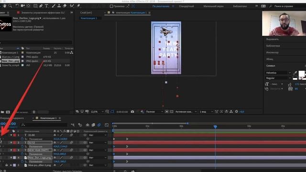Open the composition flowchart icon in viewer footer
The width and height of the screenshot is (306, 172).
231,112
